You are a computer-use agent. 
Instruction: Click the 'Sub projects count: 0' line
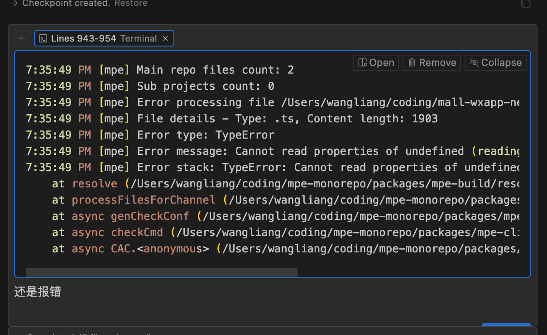pyautogui.click(x=206, y=86)
